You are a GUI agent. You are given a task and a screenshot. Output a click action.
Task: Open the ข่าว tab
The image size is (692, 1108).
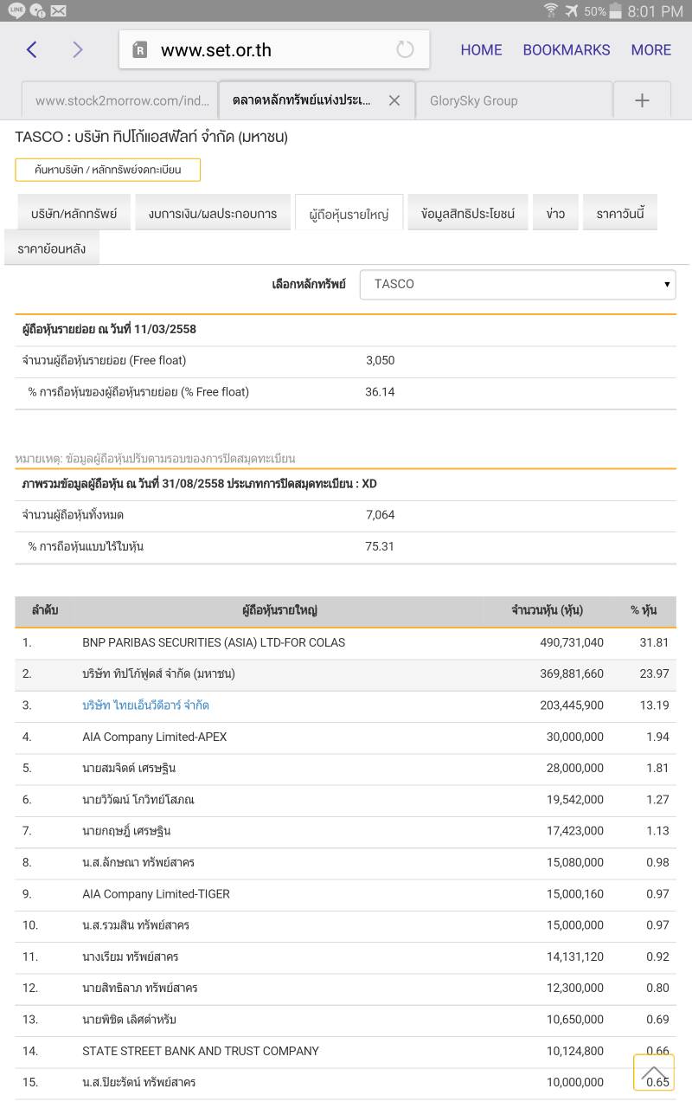pyautogui.click(x=555, y=213)
